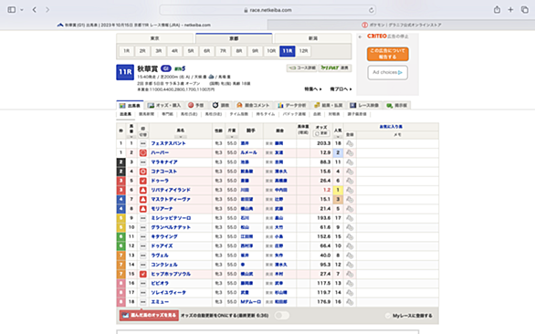Toggle the triangle mark for モリアーナ

(143, 209)
